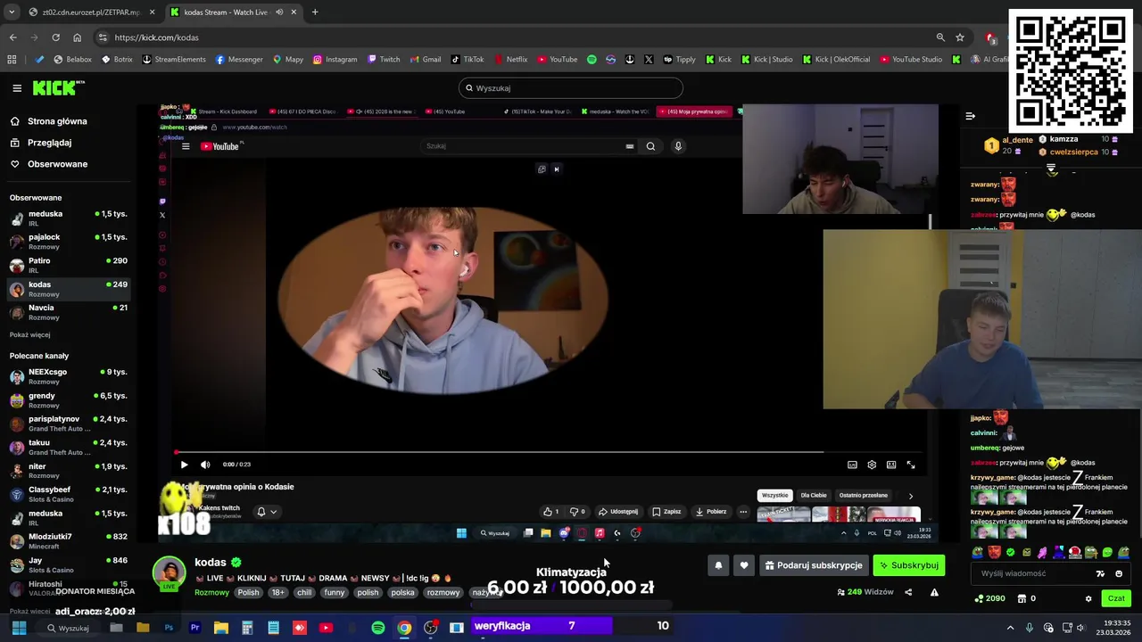Open the Instagram bookmark
The width and height of the screenshot is (1142, 642).
335,60
